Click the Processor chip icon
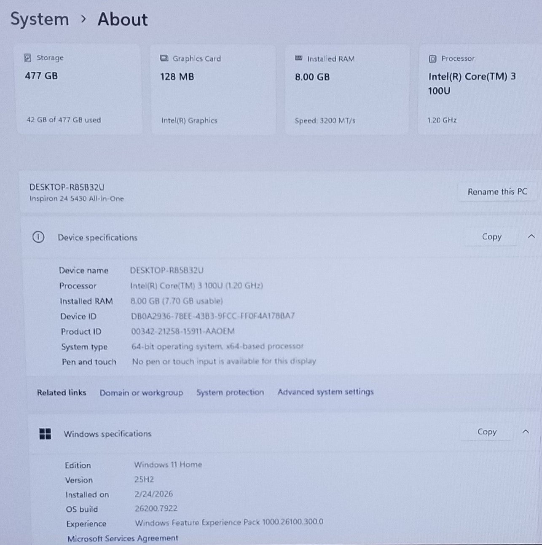 (x=432, y=59)
